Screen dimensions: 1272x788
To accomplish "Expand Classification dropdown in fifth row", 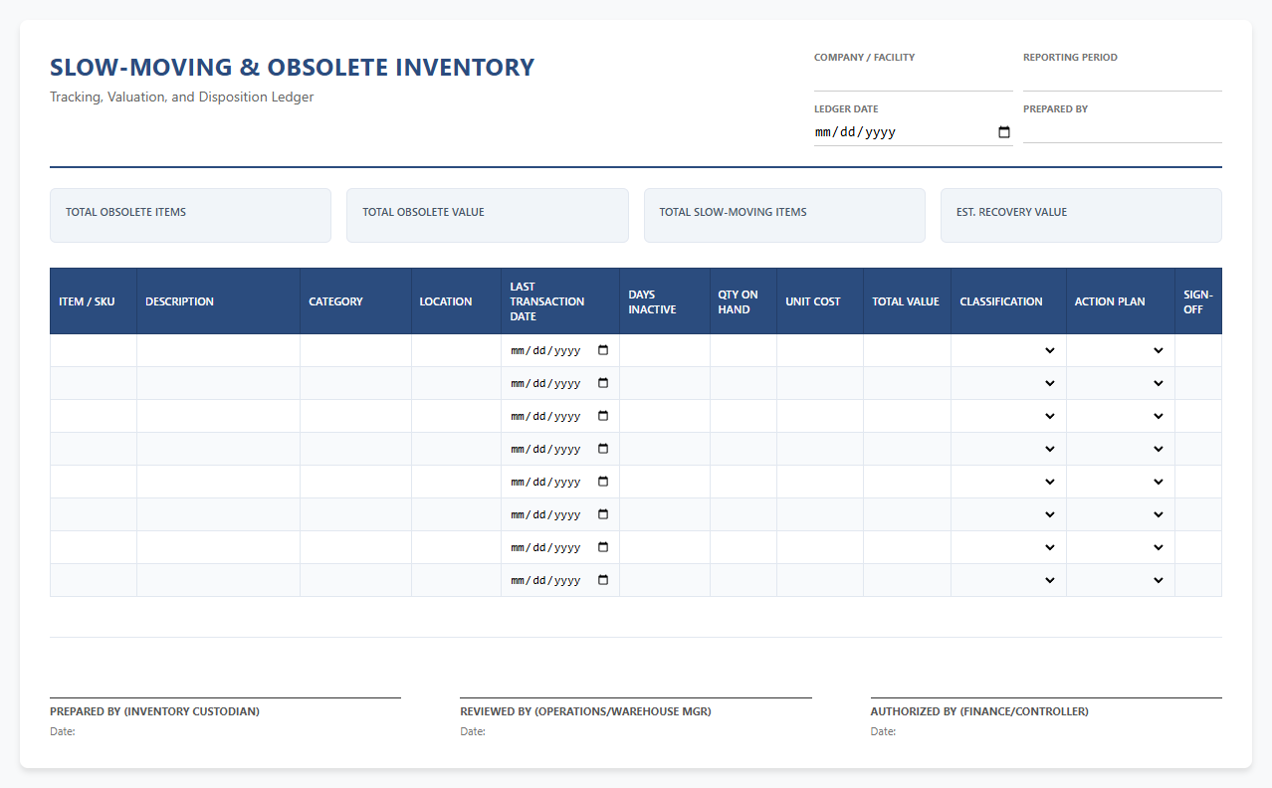I will tap(1008, 482).
